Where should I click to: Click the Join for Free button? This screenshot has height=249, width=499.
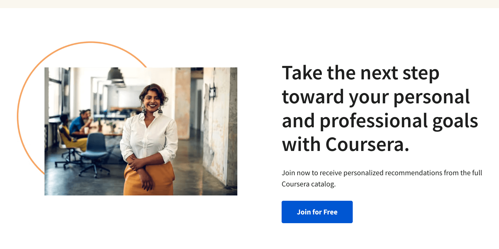point(317,212)
